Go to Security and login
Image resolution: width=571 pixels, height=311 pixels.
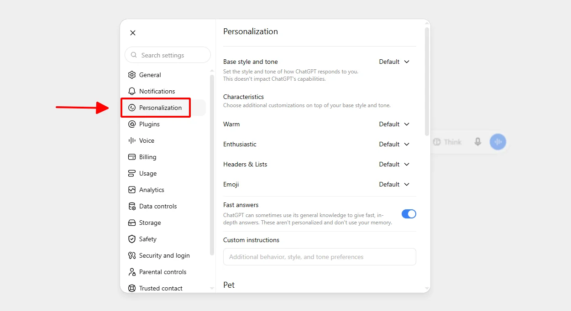pyautogui.click(x=165, y=255)
